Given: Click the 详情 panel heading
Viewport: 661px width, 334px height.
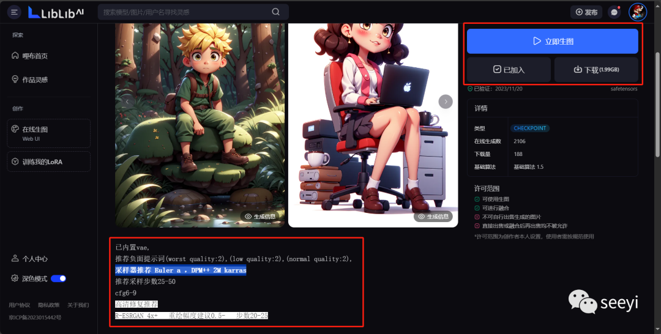Looking at the screenshot, I should (x=481, y=108).
